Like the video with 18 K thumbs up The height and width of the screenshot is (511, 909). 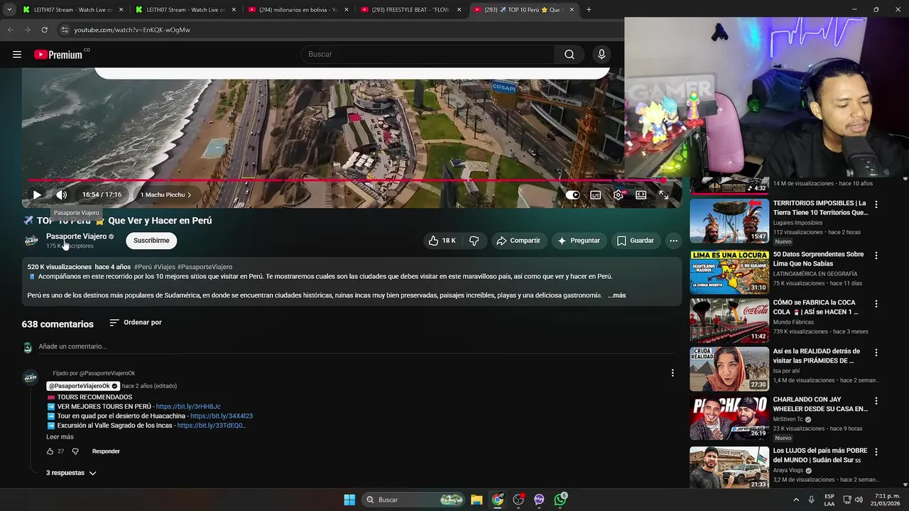[441, 241]
